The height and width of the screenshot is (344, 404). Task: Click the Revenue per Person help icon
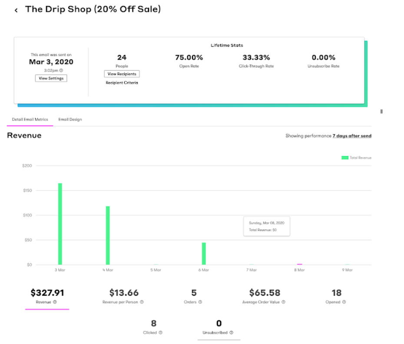142,302
